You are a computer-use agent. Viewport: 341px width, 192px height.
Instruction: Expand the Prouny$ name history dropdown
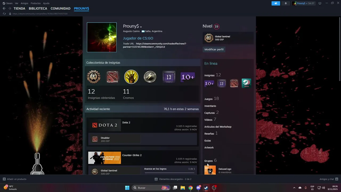(141, 27)
